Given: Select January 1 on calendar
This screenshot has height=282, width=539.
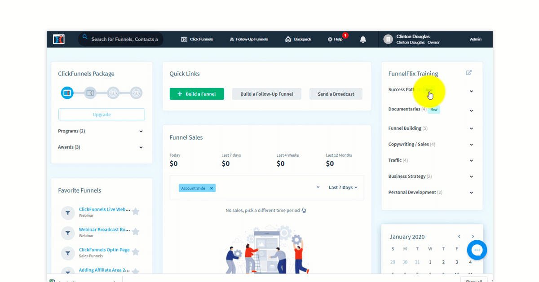Looking at the screenshot, I should (430, 262).
